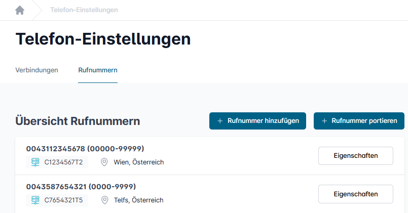The width and height of the screenshot is (408, 213).
Task: Click the location pin next to Wien
Action: tap(105, 162)
